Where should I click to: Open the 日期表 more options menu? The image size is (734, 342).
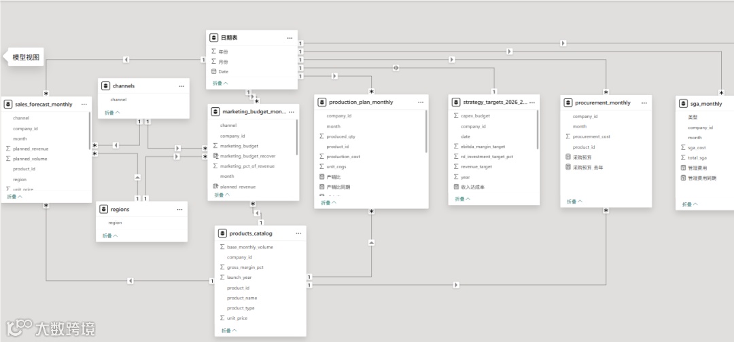[290, 38]
